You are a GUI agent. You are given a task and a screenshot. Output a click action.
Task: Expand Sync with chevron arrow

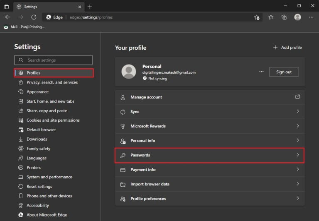pos(298,111)
